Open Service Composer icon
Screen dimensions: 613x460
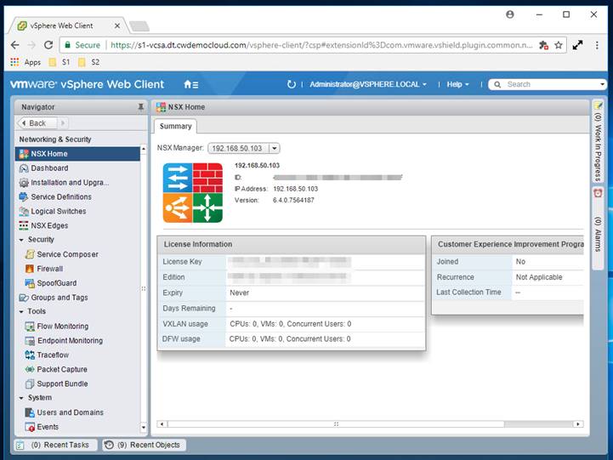point(30,254)
